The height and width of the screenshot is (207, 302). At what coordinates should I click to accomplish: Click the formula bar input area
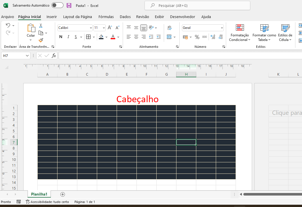(180, 56)
